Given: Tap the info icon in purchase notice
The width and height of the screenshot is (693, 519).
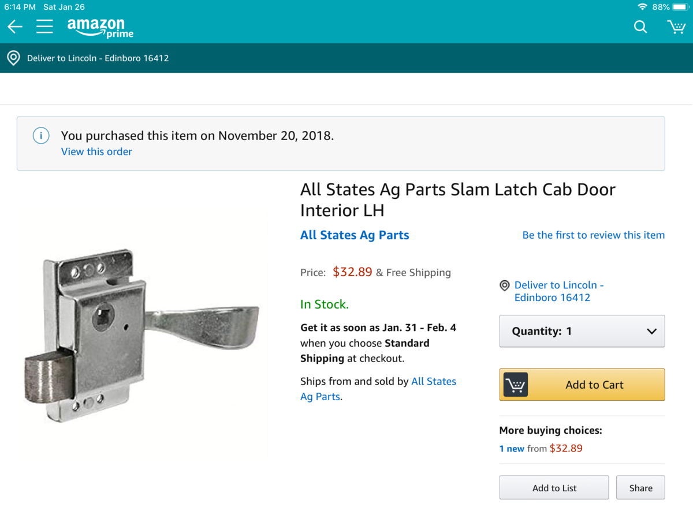Looking at the screenshot, I should pos(40,136).
